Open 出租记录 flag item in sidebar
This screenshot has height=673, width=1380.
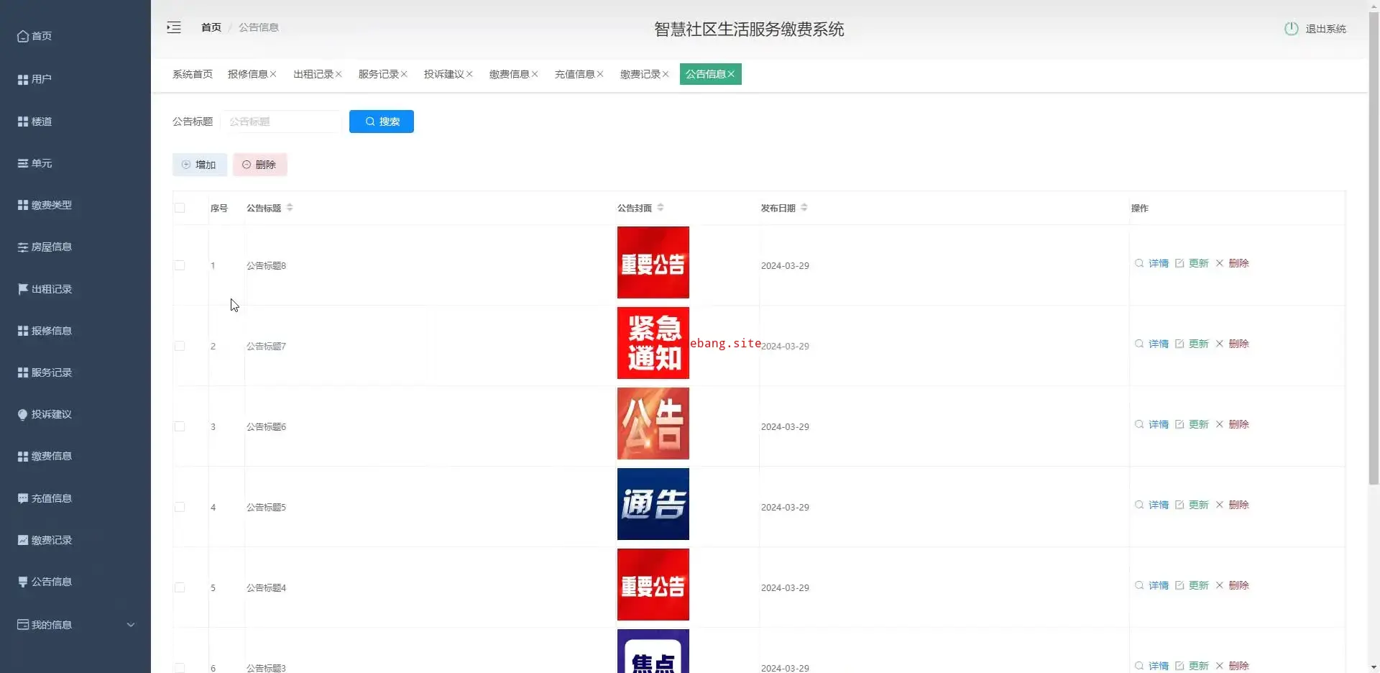point(51,289)
